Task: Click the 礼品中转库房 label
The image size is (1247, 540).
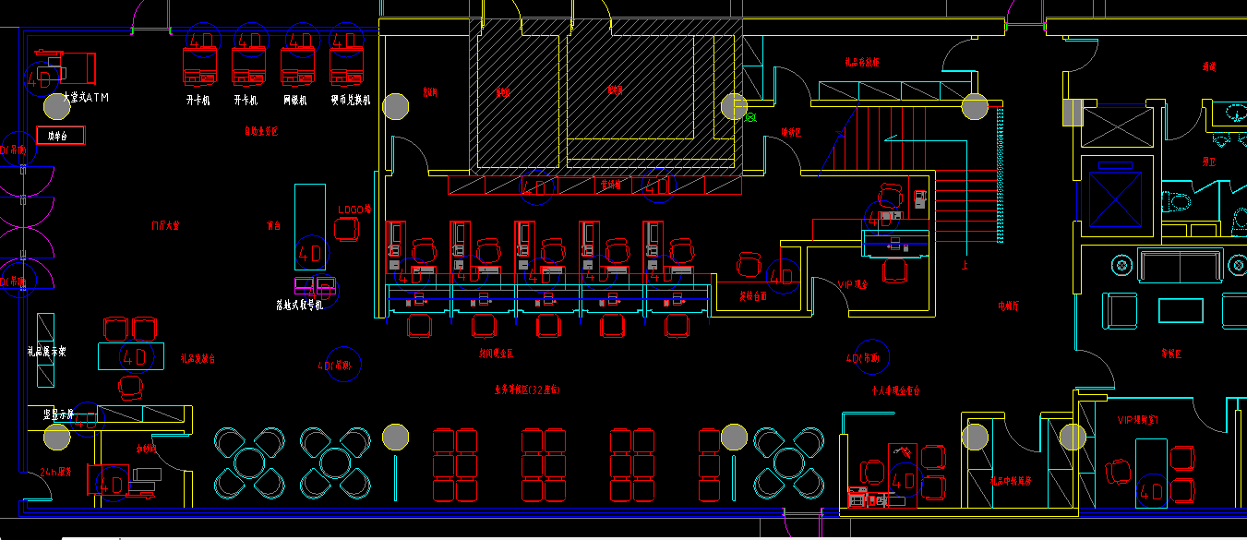Action: point(1011,480)
